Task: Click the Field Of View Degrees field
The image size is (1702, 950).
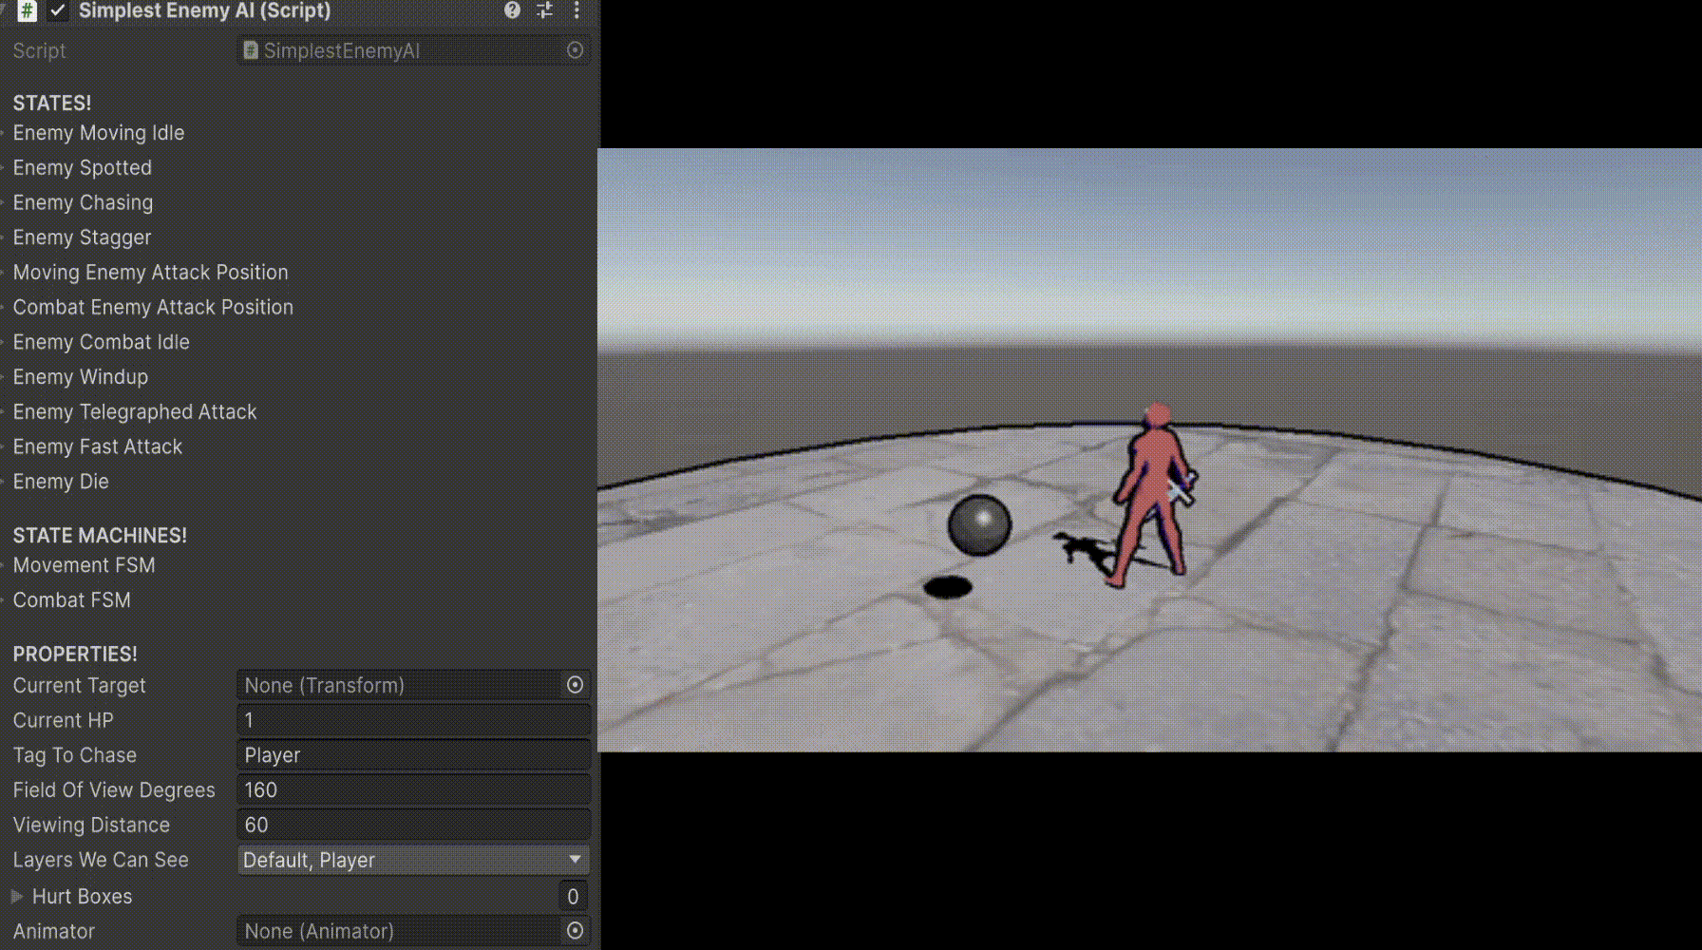Action: coord(413,790)
